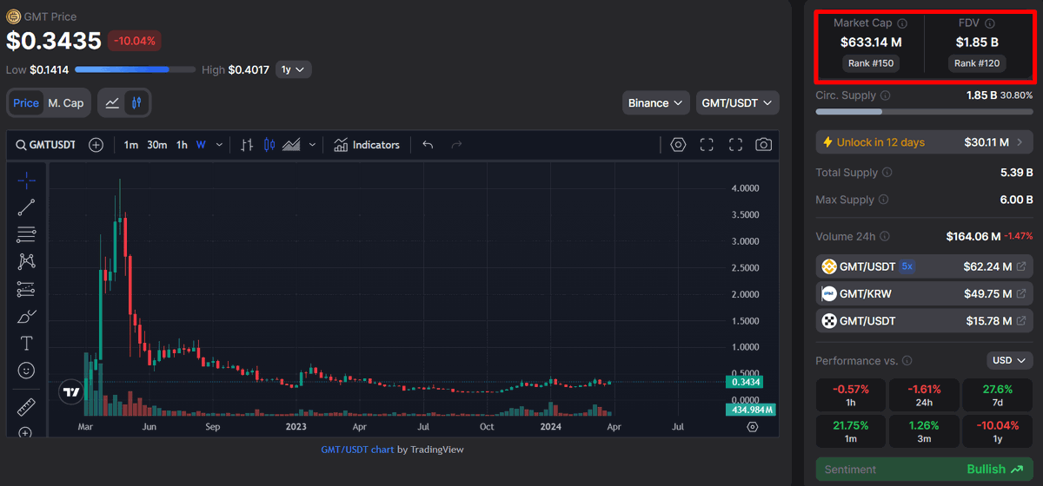Expand the time interval dropdown arrow
The image size is (1043, 486).
(219, 145)
